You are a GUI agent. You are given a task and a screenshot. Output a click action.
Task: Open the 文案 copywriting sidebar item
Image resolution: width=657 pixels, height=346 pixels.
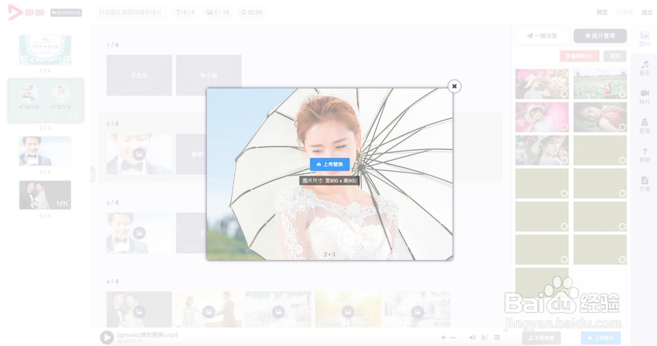[x=645, y=184]
